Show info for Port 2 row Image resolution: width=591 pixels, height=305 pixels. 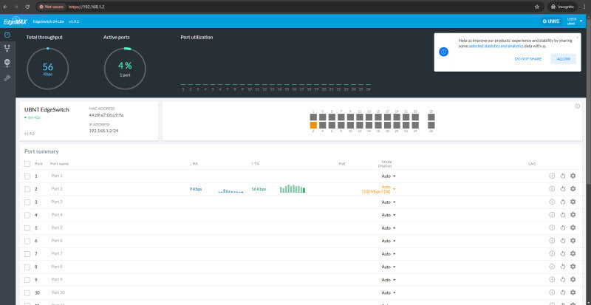(x=552, y=188)
